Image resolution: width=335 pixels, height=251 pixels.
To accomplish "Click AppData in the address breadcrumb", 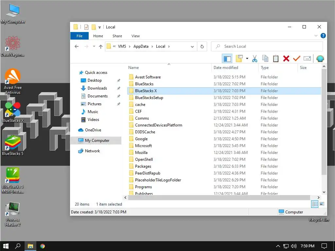I will click(x=141, y=46).
